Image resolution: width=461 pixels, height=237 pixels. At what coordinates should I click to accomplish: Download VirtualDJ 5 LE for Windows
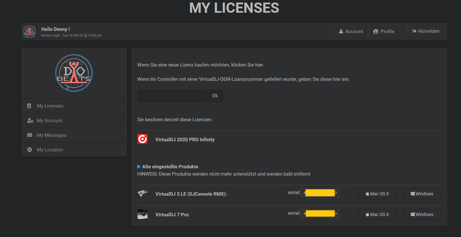tap(422, 194)
